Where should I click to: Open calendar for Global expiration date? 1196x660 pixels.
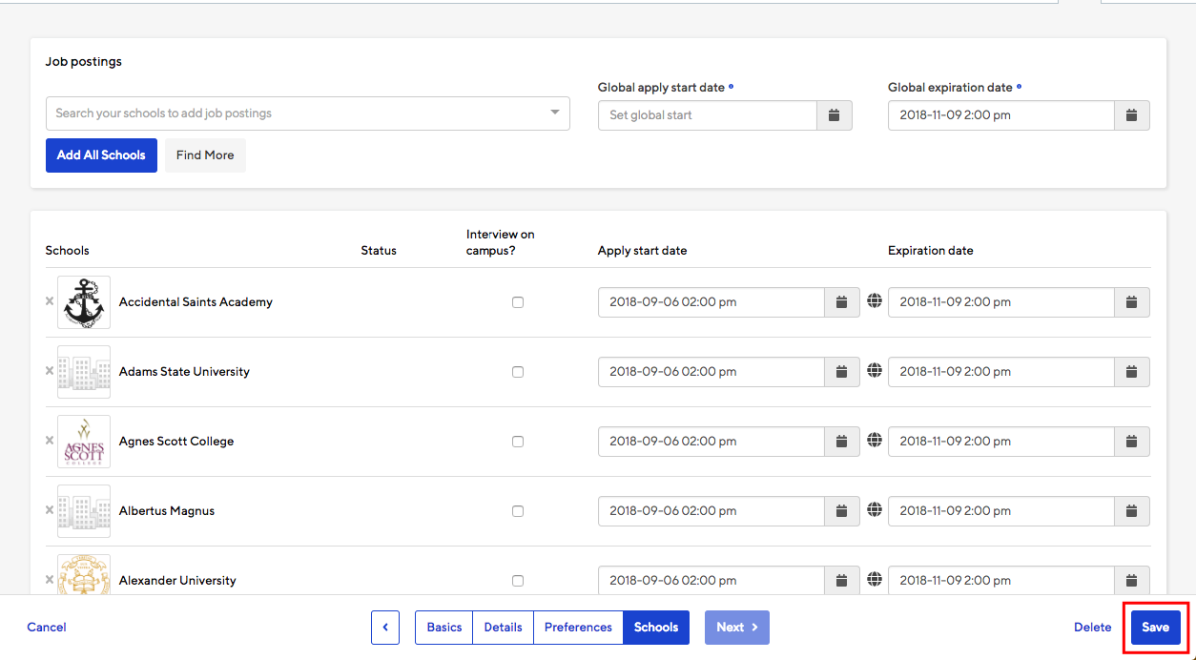point(1131,115)
